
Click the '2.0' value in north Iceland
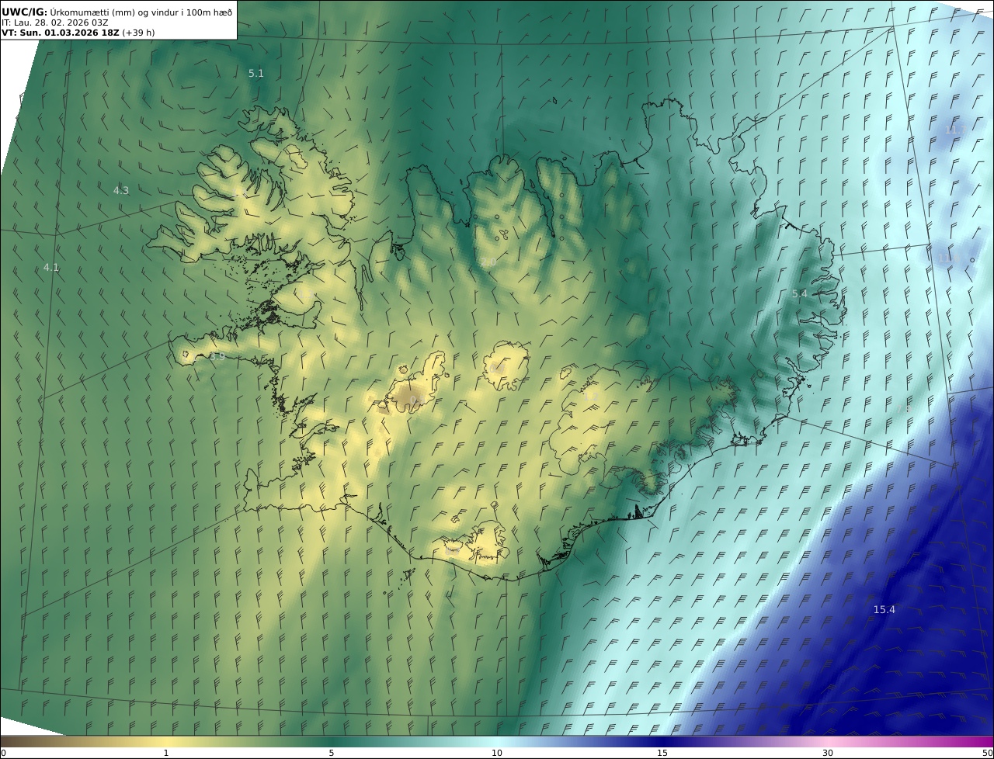[488, 262]
